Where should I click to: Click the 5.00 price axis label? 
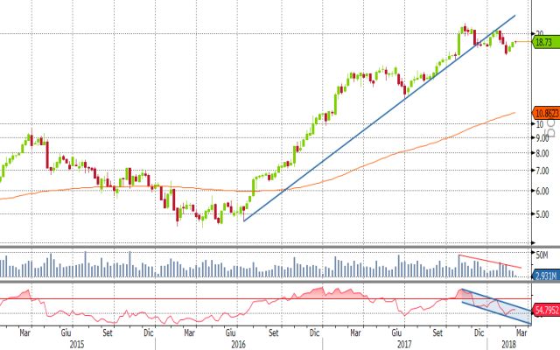click(x=542, y=214)
